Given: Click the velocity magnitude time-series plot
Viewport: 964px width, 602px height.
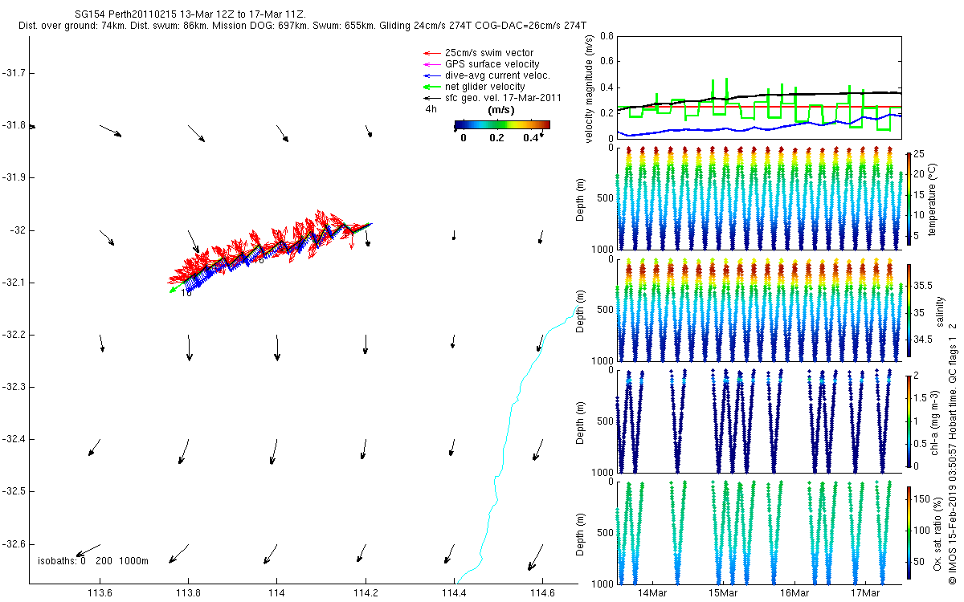Looking at the screenshot, I should point(758,87).
